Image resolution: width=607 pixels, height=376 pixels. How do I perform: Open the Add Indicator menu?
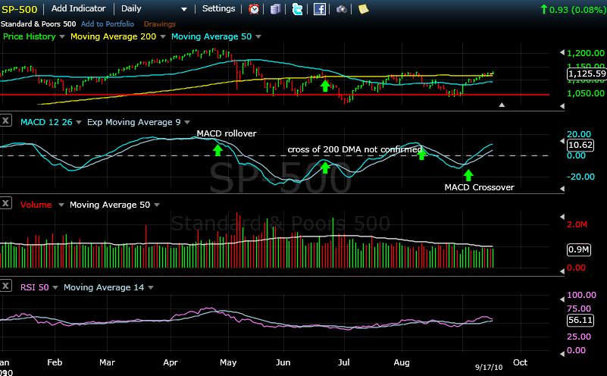pos(80,9)
